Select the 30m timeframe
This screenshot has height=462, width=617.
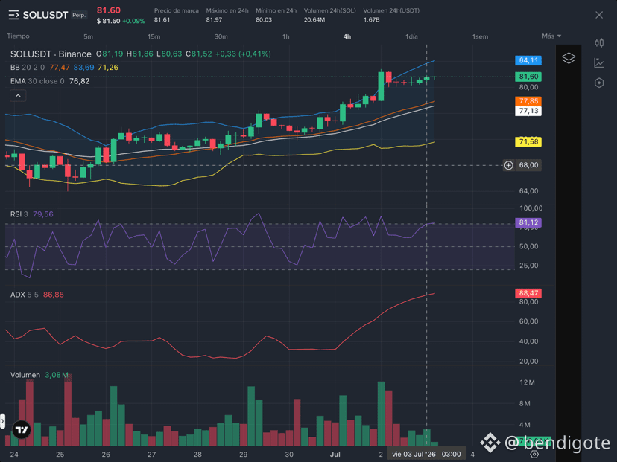pyautogui.click(x=221, y=36)
